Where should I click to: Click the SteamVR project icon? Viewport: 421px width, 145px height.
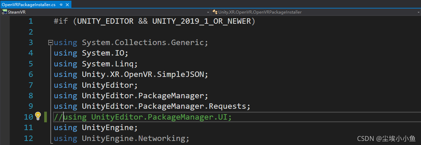[4, 12]
